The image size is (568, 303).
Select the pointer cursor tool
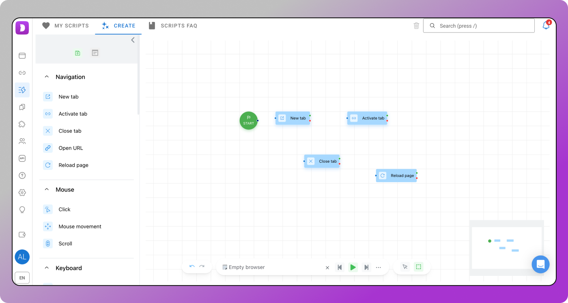[405, 267]
